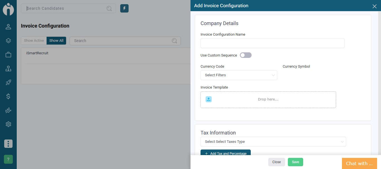The image size is (381, 169).
Task: Open the dollar sign billing icon
Action: pyautogui.click(x=8, y=96)
